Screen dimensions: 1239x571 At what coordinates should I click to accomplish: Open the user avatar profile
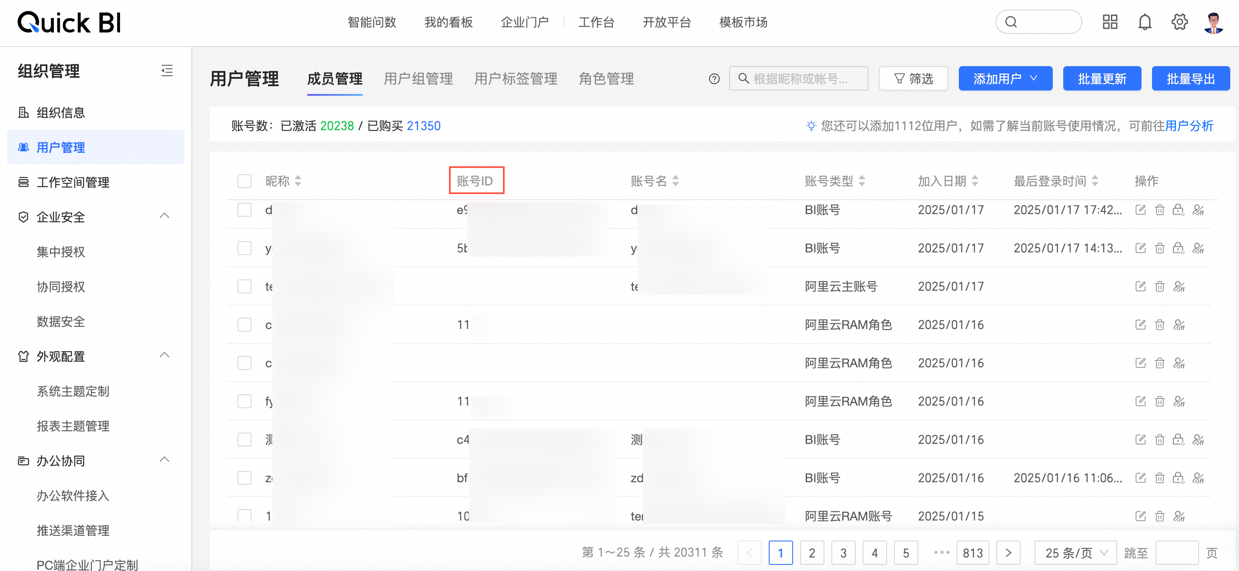1213,23
